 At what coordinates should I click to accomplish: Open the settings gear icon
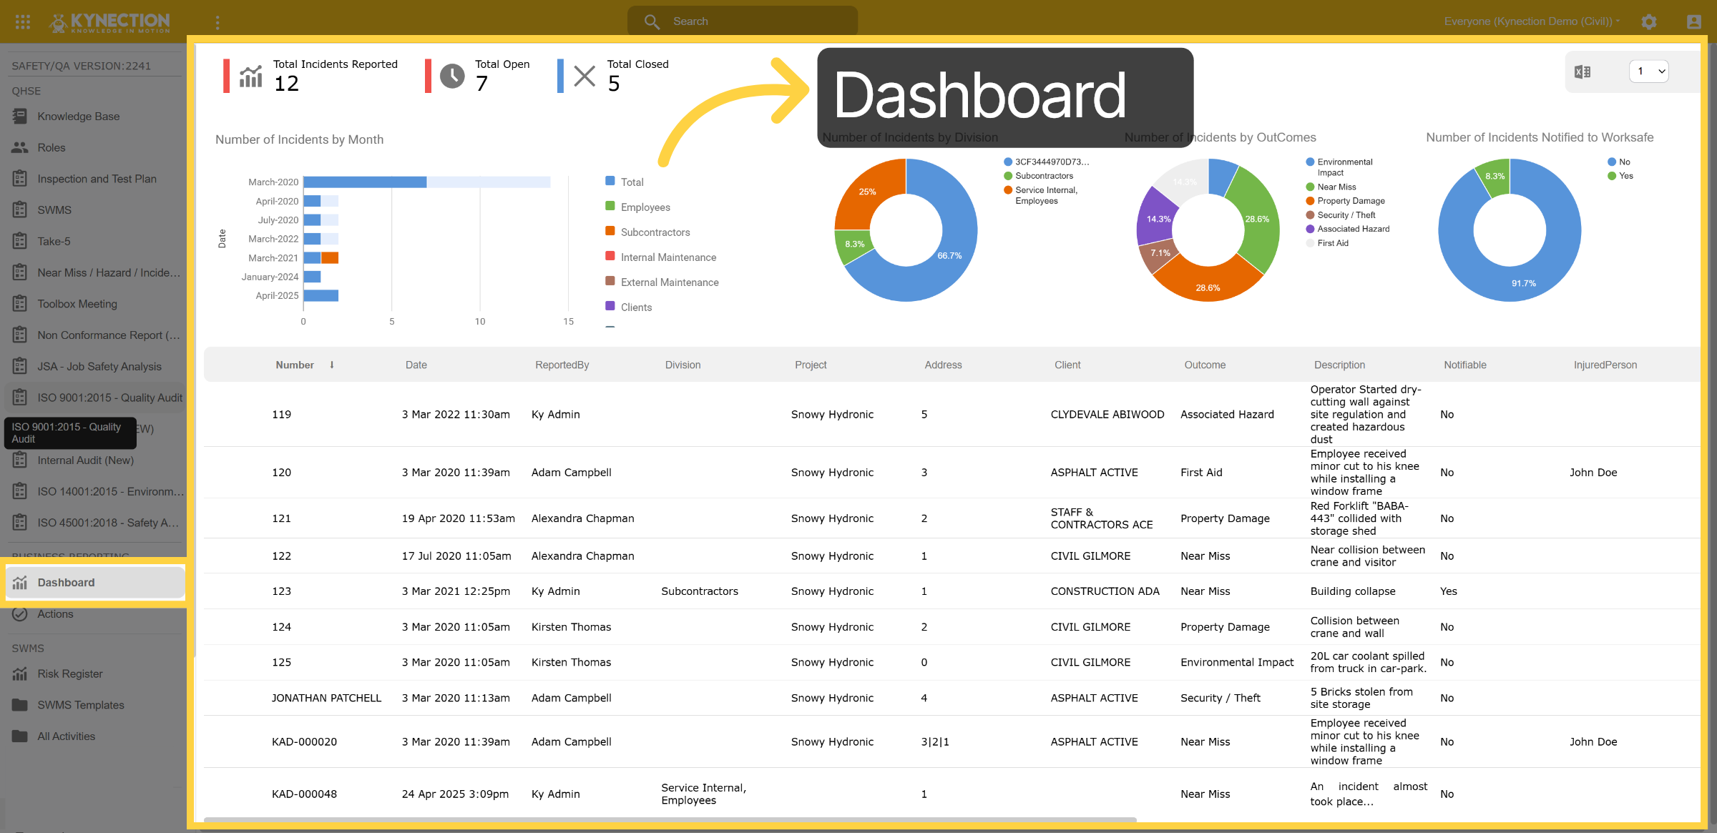point(1649,21)
